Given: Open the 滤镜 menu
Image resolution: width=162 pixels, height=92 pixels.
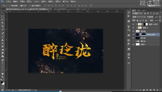Looking at the screenshot, I should (51, 2).
